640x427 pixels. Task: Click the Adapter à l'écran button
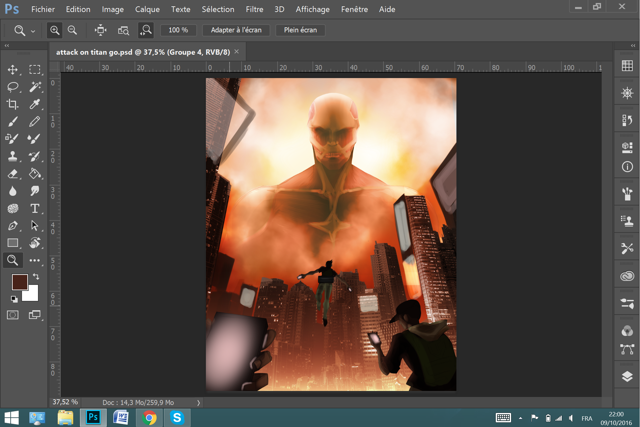pyautogui.click(x=236, y=30)
